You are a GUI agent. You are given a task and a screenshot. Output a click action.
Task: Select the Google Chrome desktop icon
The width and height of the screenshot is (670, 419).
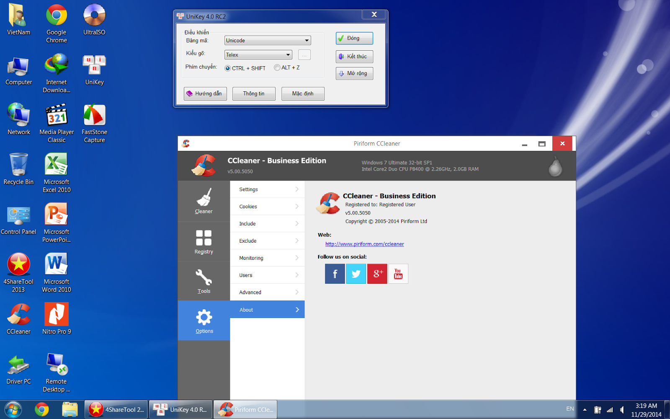pos(57,23)
